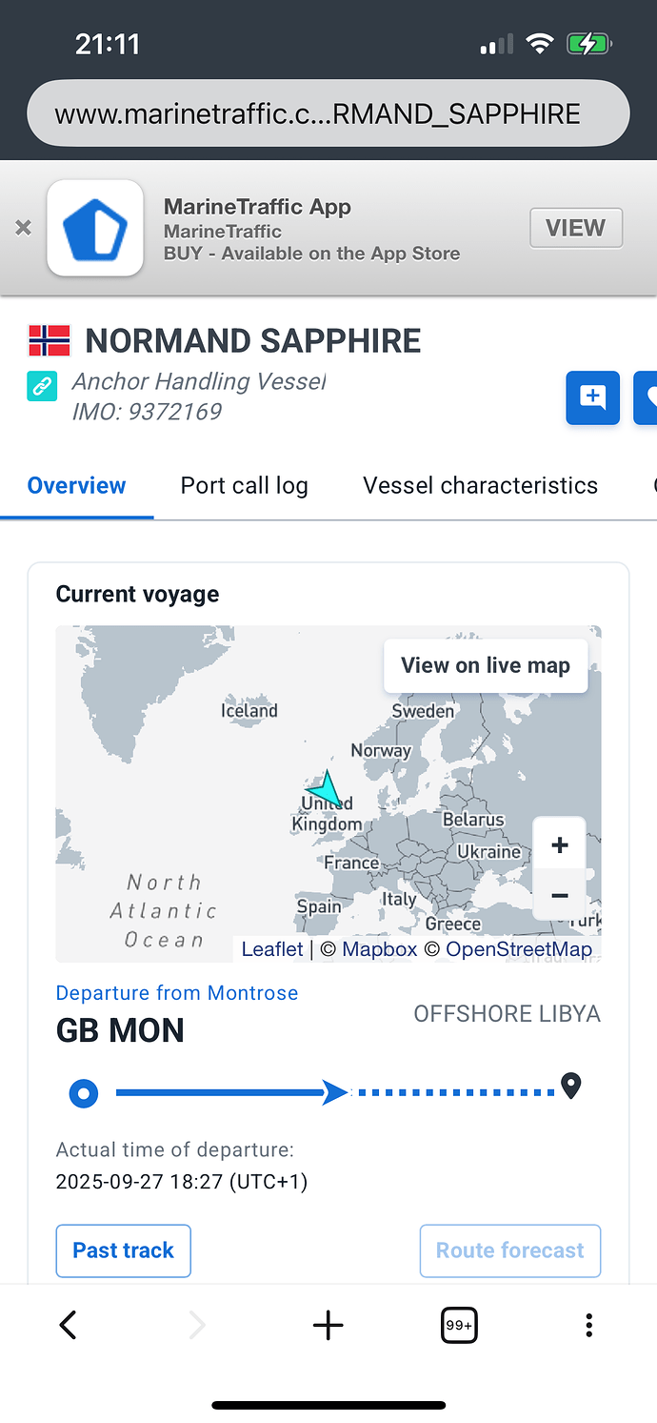Open the Vessel characteristics tab

480,485
